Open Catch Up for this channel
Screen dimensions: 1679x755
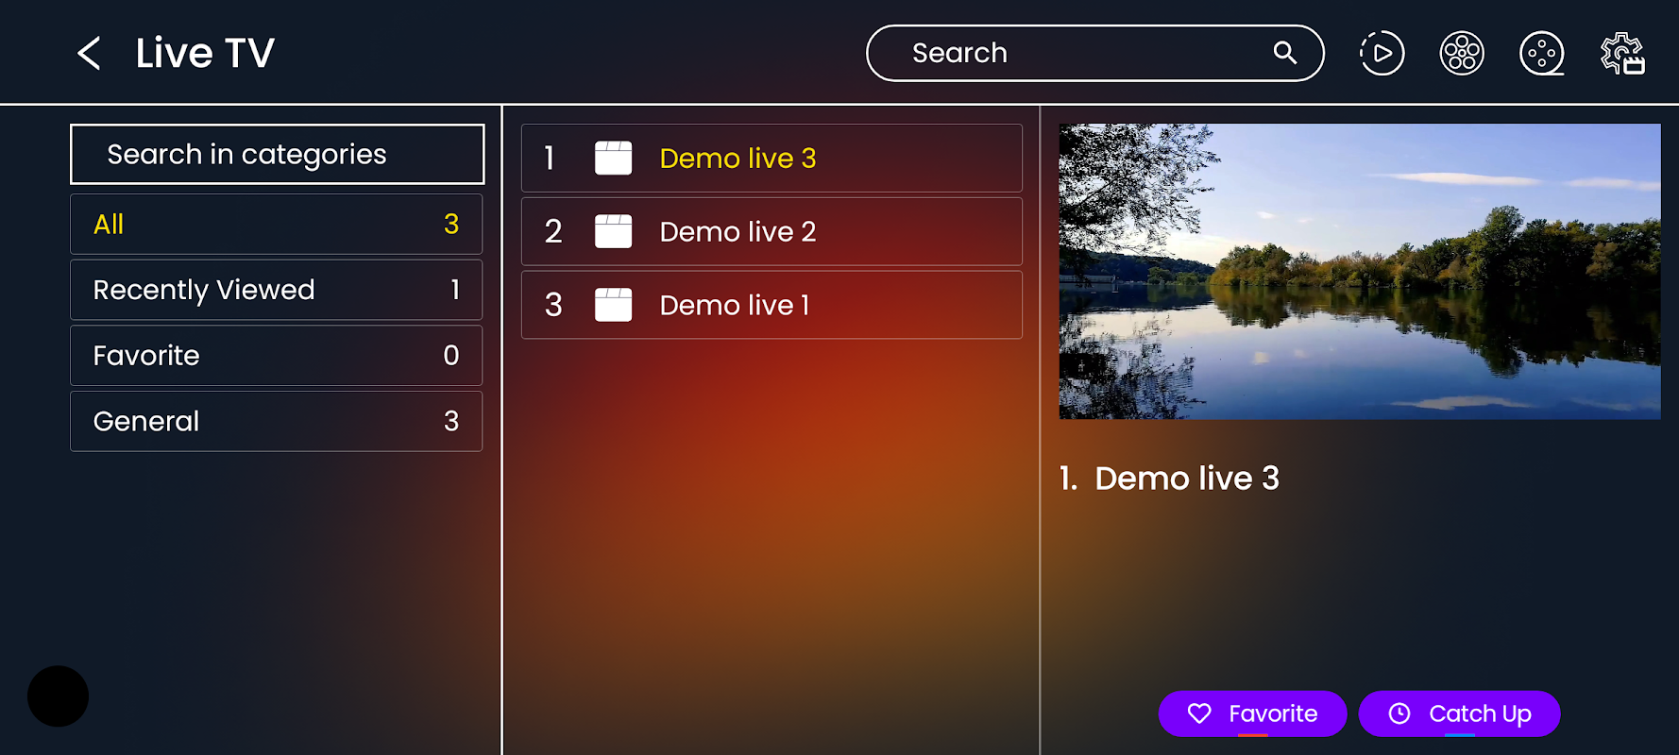point(1459,713)
